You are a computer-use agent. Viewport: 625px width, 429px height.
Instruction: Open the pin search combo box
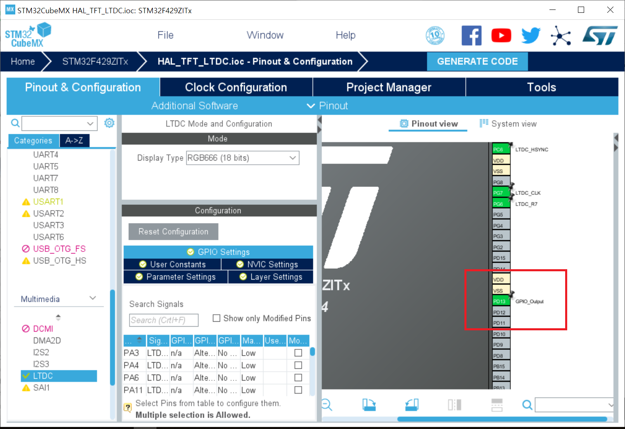pyautogui.click(x=575, y=405)
